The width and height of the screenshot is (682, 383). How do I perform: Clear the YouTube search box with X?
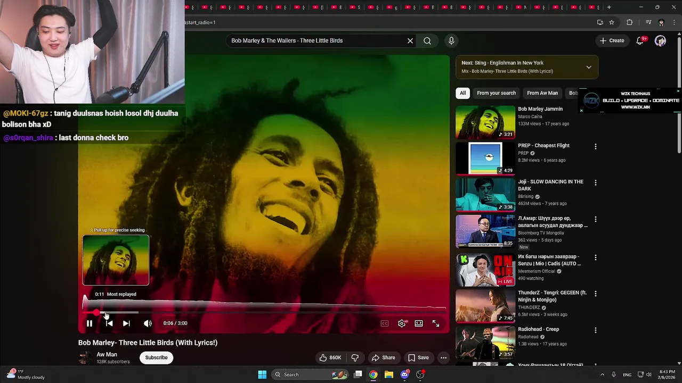point(410,41)
